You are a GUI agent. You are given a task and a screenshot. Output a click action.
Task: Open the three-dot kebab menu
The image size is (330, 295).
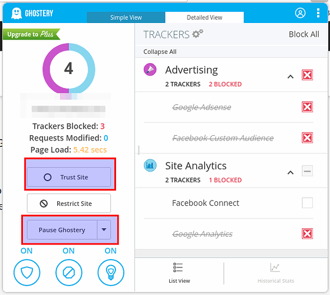pyautogui.click(x=318, y=13)
